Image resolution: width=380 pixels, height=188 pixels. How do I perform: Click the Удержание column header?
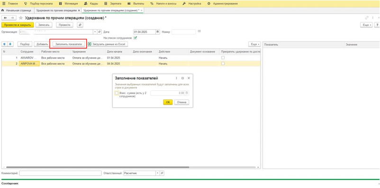(x=88, y=51)
